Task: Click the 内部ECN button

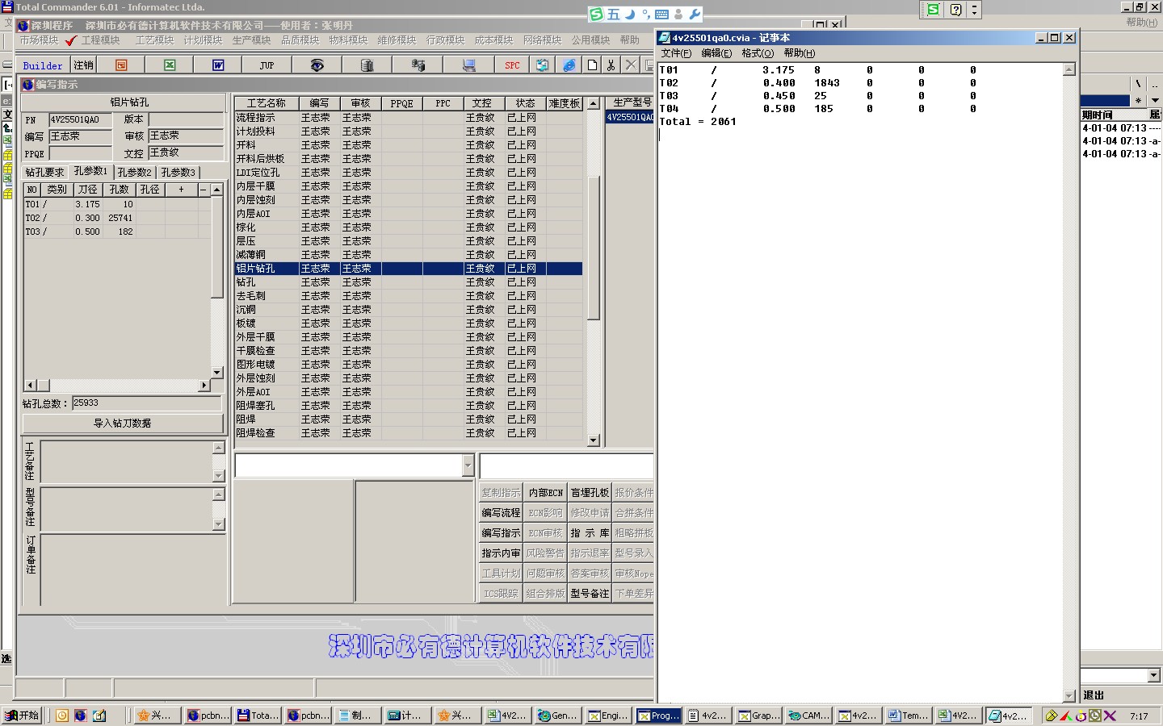Action: (546, 493)
